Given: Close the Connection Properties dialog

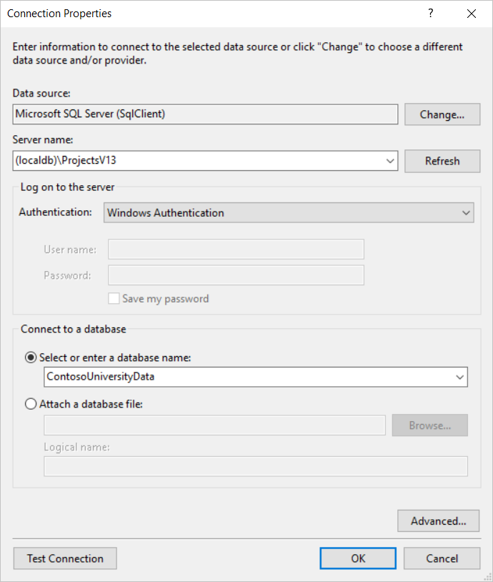Looking at the screenshot, I should [x=472, y=14].
